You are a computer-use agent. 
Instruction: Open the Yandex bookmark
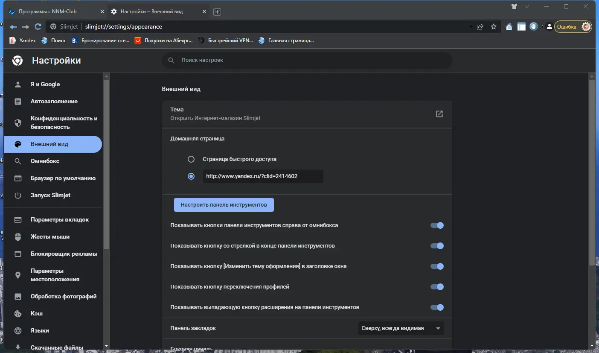point(23,41)
